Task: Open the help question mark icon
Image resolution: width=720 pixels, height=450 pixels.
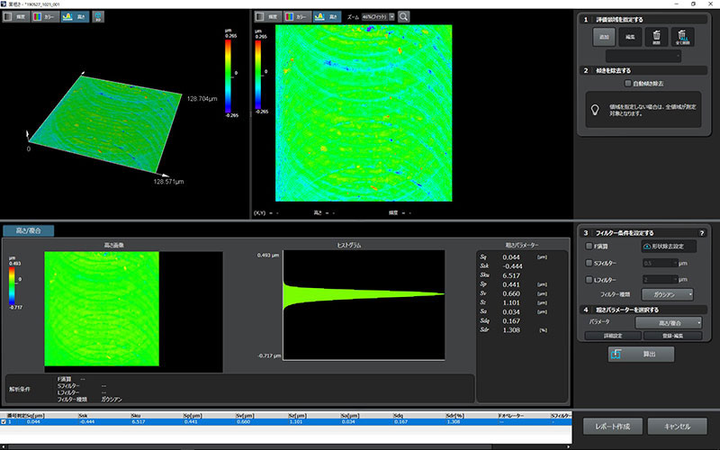Action: tap(701, 233)
